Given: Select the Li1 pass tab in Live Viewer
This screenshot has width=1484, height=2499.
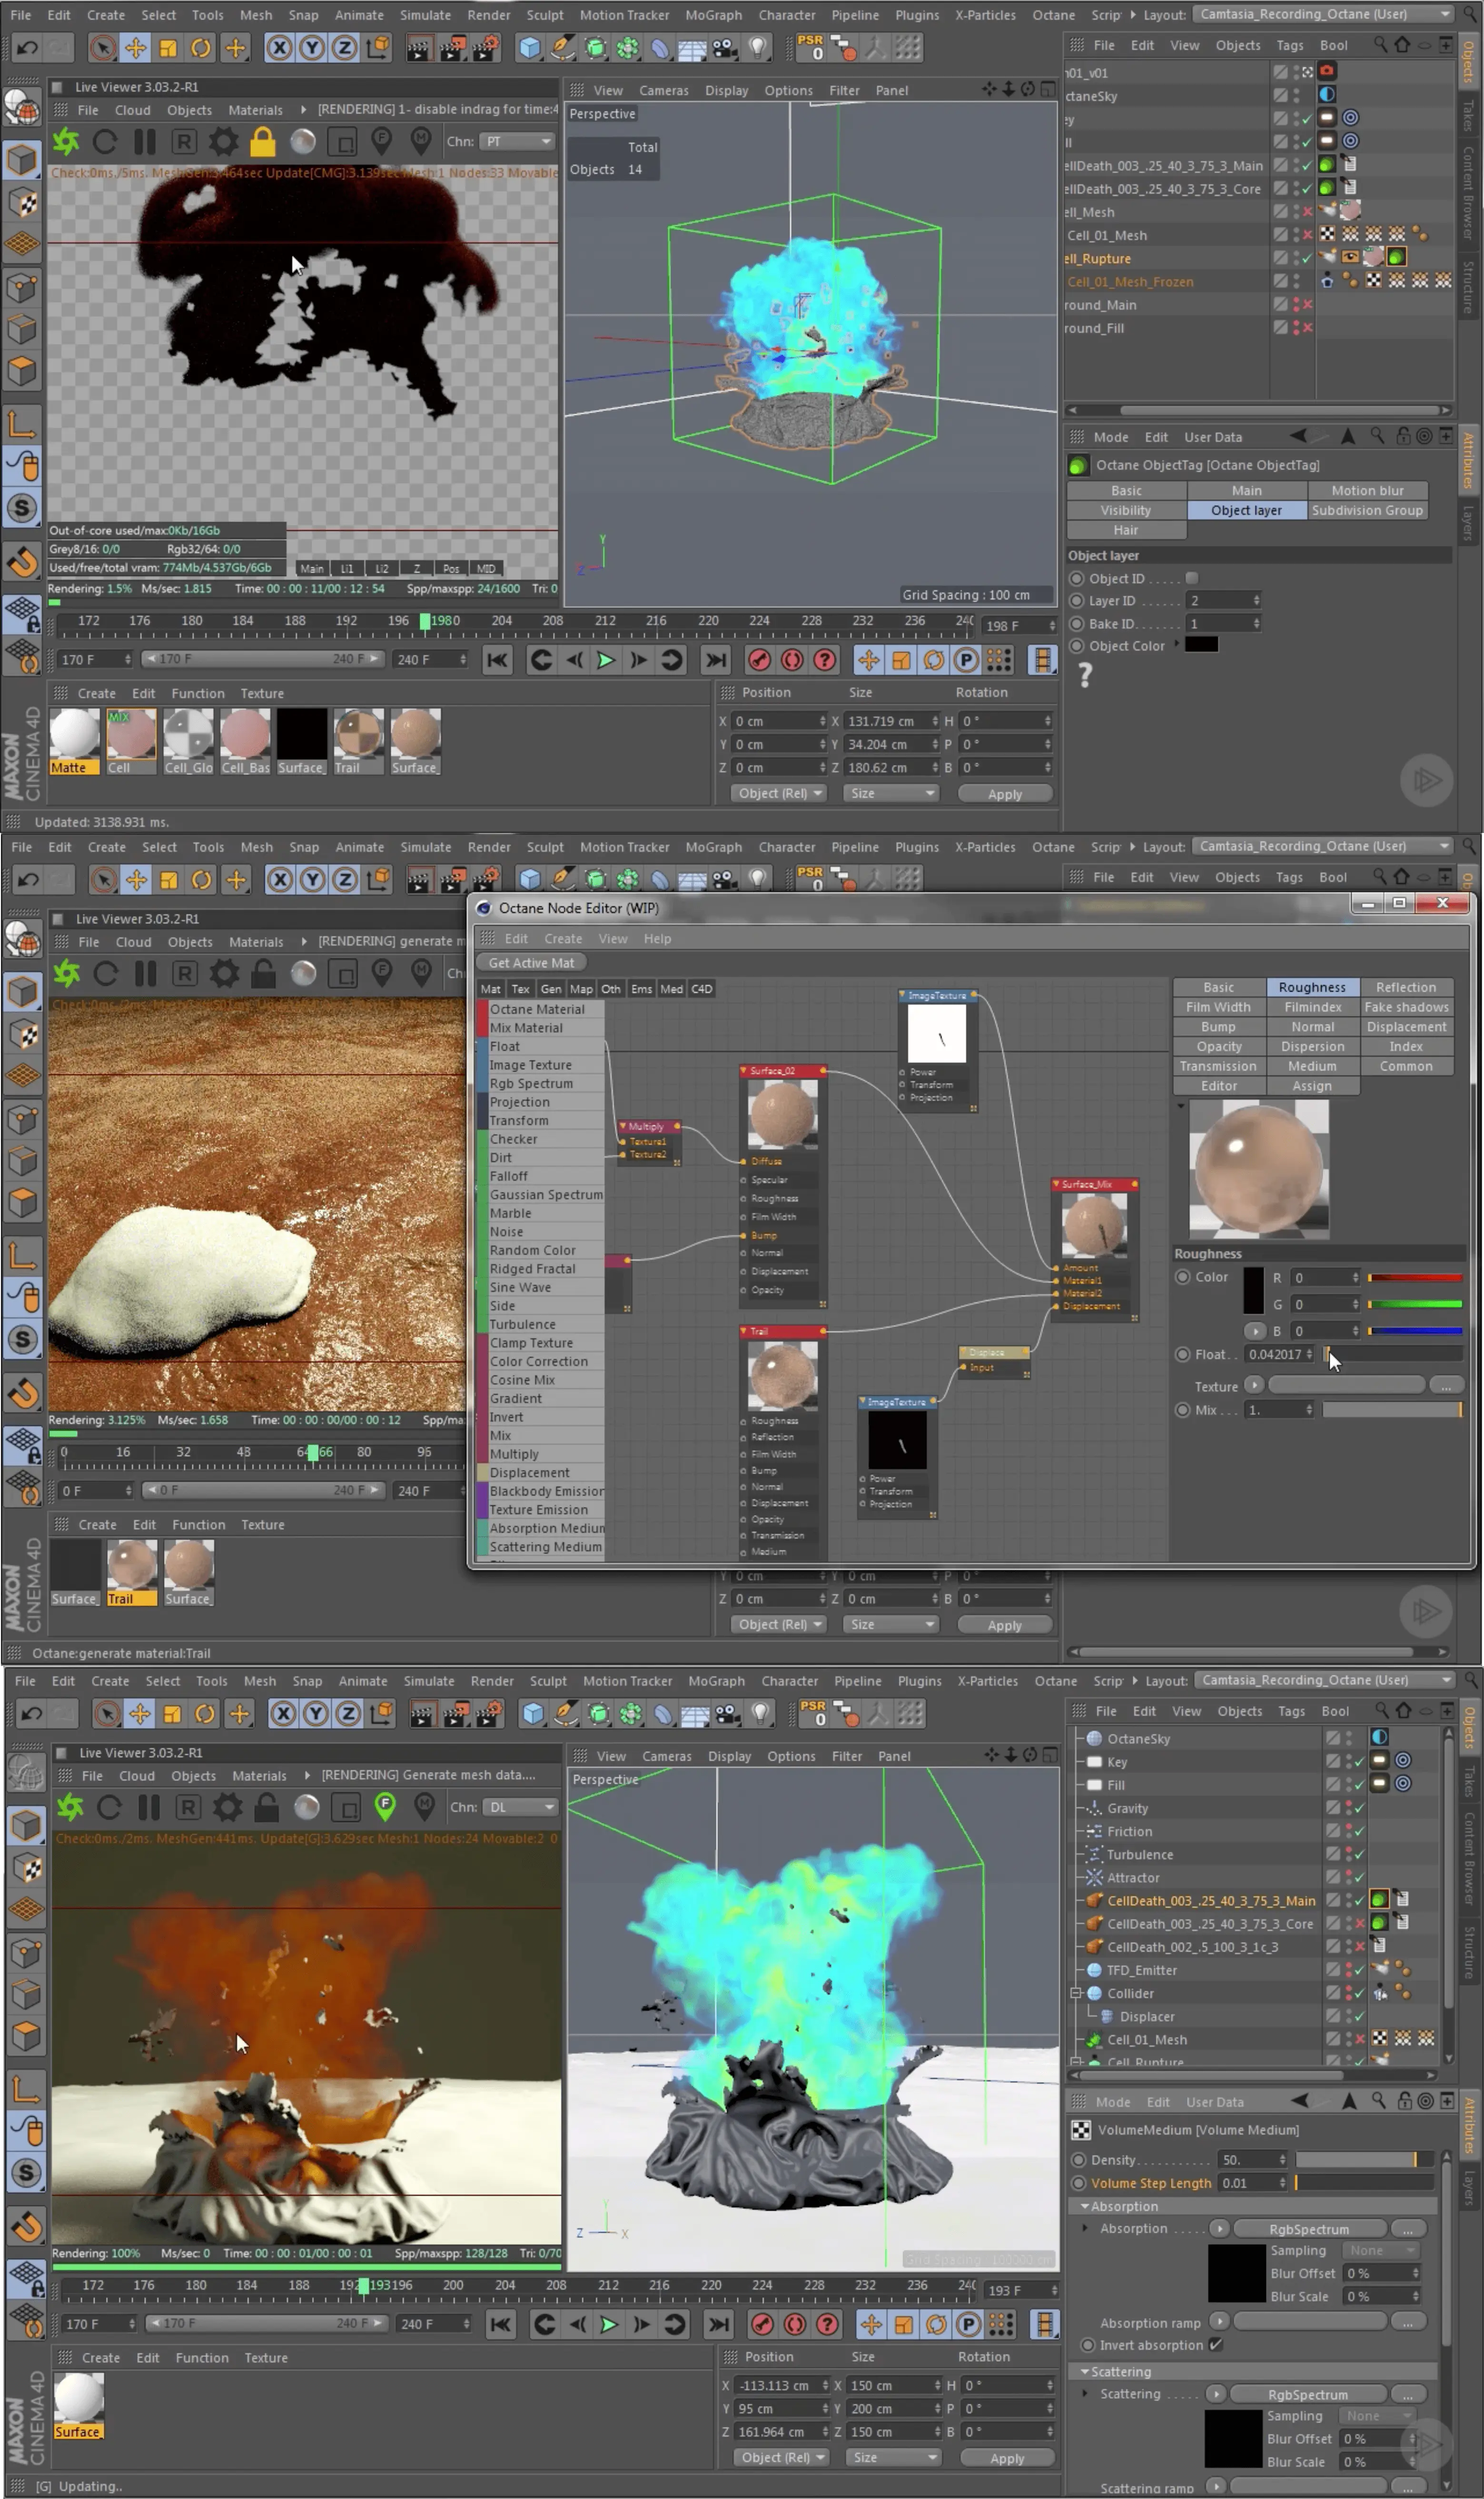Looking at the screenshot, I should pyautogui.click(x=347, y=568).
